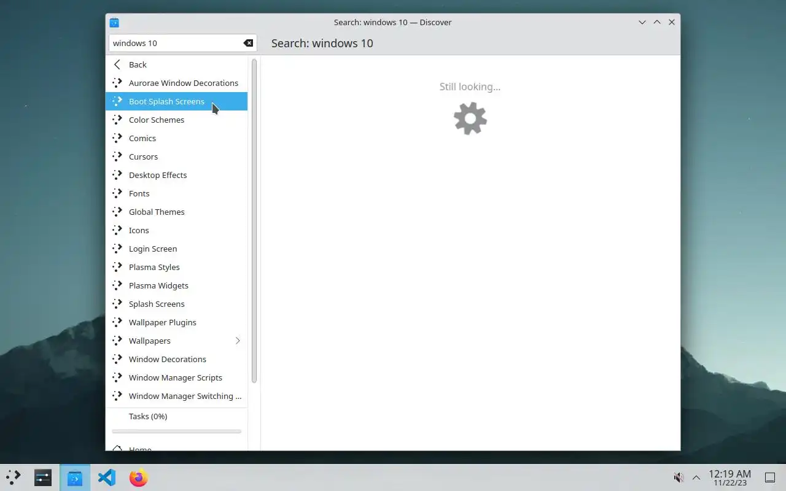Viewport: 786px width, 491px height.
Task: Switch to Discover in the taskbar
Action: [x=75, y=477]
